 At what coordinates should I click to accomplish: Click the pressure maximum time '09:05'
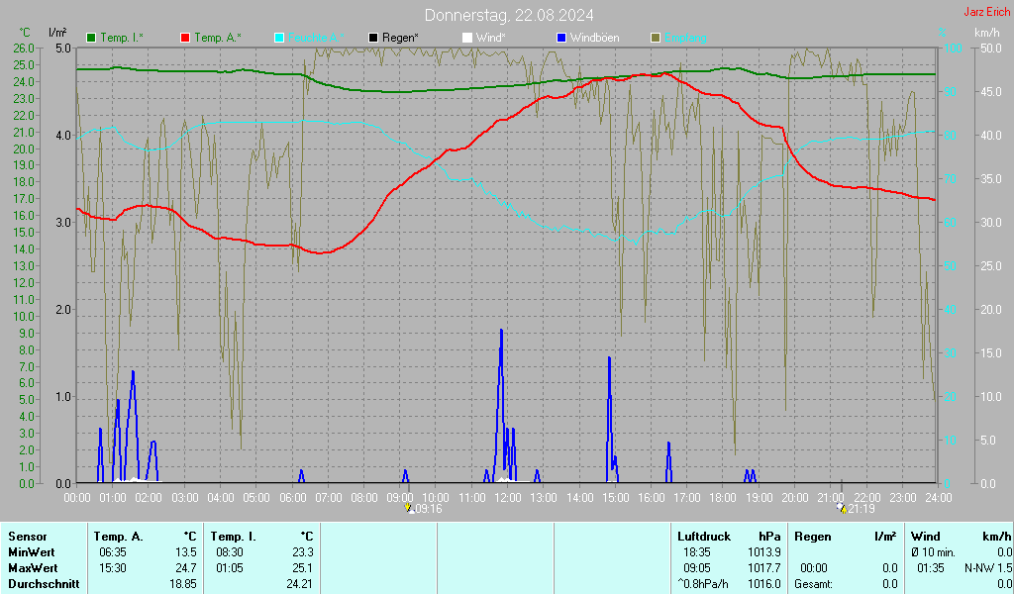point(696,568)
